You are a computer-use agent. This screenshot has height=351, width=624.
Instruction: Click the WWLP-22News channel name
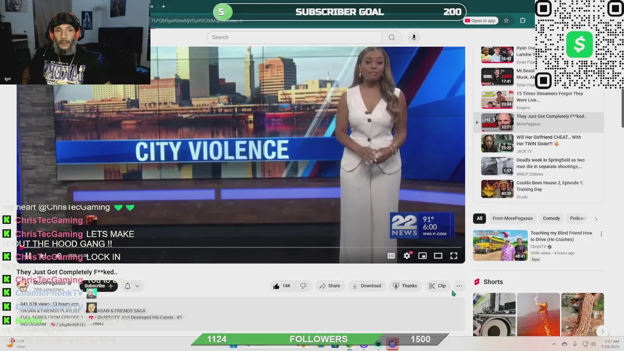529,174
